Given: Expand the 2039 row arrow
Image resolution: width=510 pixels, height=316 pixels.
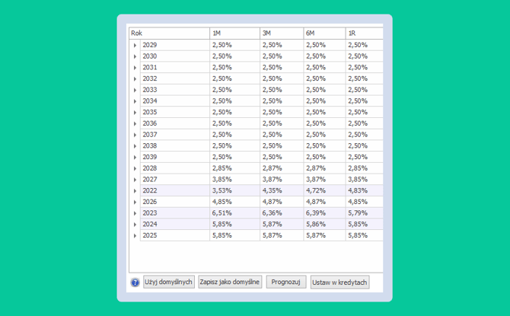Looking at the screenshot, I should (135, 157).
